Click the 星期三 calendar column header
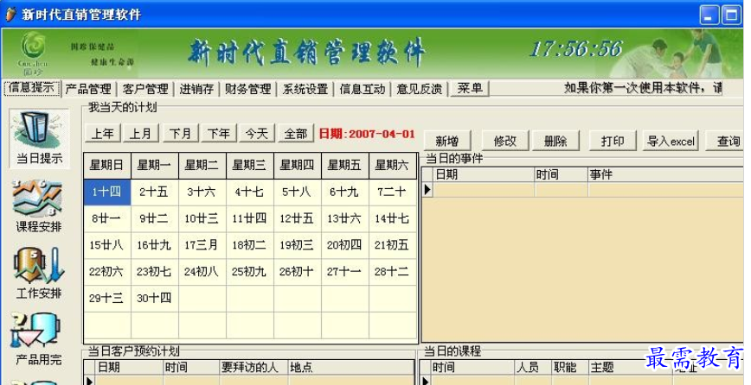Screen dimensions: 751x385 tap(249, 166)
